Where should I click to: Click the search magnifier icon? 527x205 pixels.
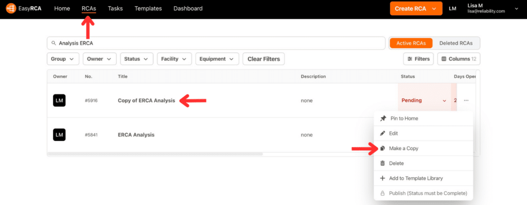point(54,43)
